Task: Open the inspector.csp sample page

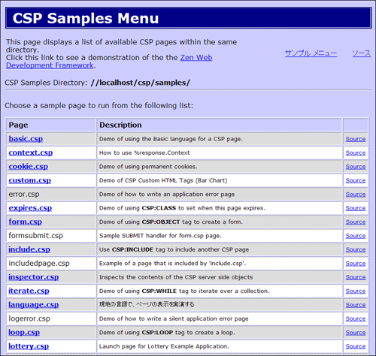Action: click(33, 277)
